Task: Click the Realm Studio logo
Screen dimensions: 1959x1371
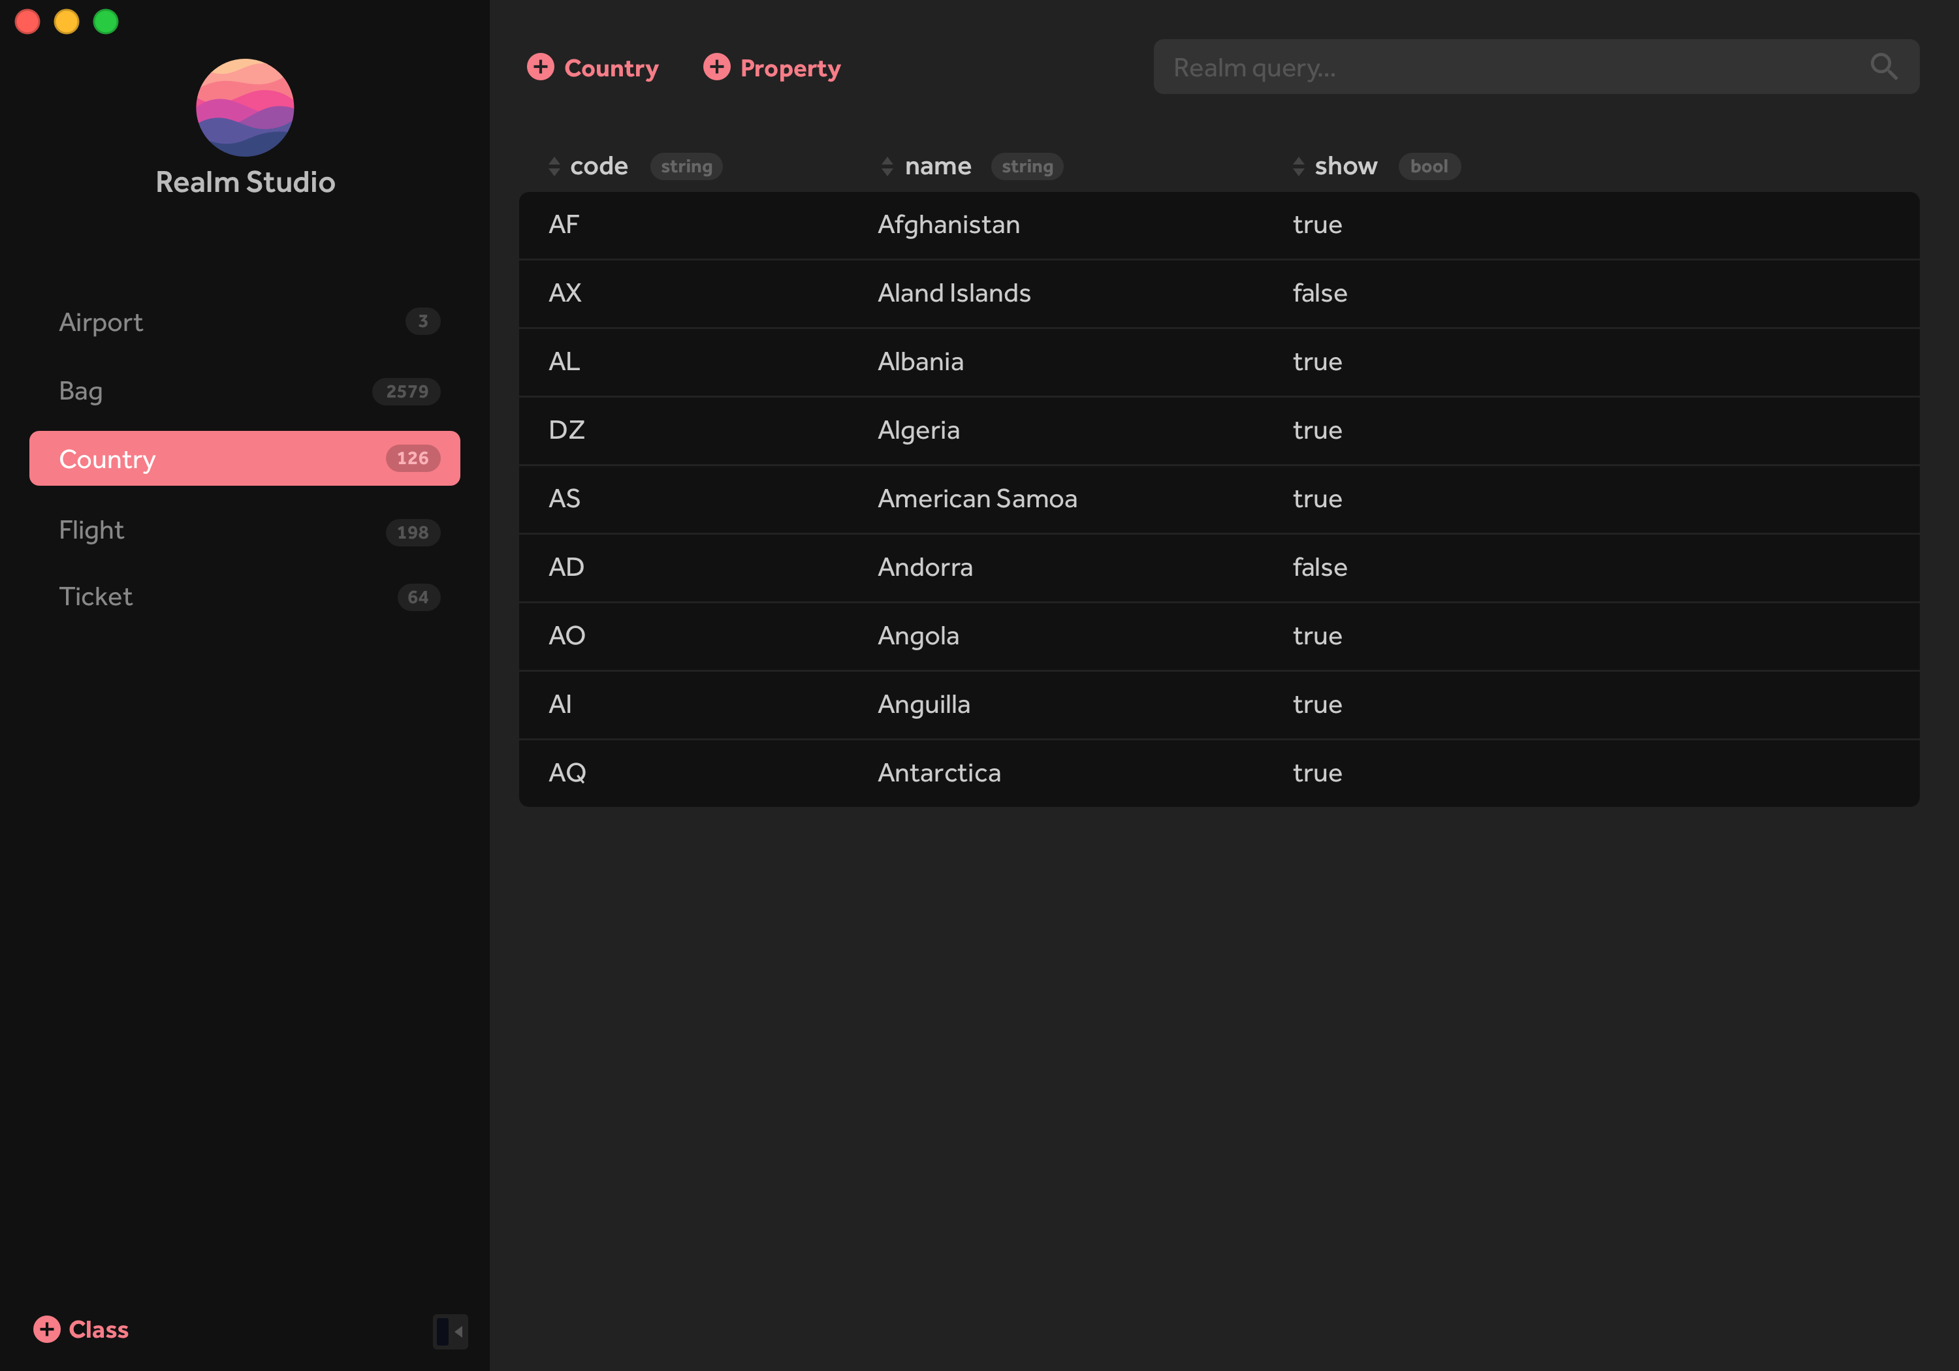Action: coord(245,108)
